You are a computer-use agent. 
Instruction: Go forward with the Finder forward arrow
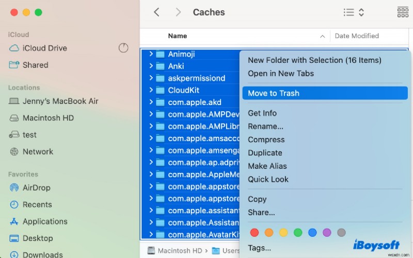pos(178,12)
